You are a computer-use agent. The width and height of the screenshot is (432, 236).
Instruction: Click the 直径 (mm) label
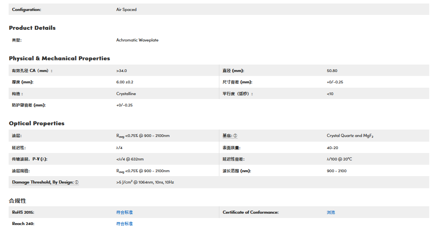[233, 70]
